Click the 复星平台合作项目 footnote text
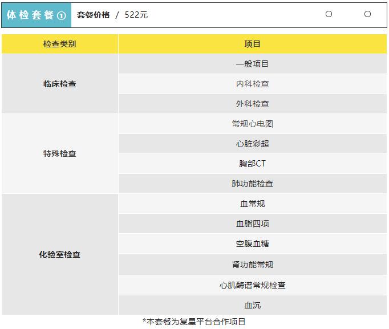389x329 pixels. pyautogui.click(x=194, y=322)
